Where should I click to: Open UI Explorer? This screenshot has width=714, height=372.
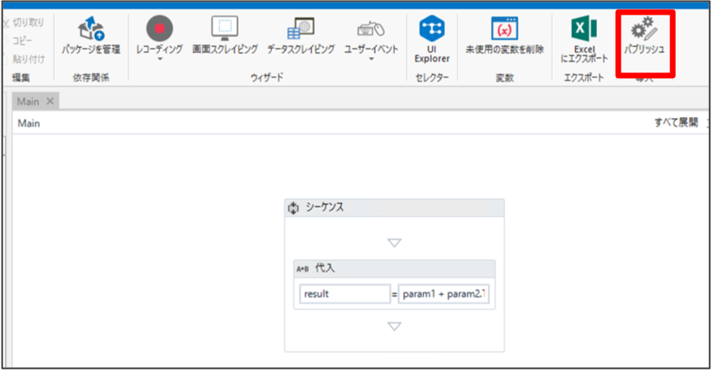pyautogui.click(x=431, y=39)
